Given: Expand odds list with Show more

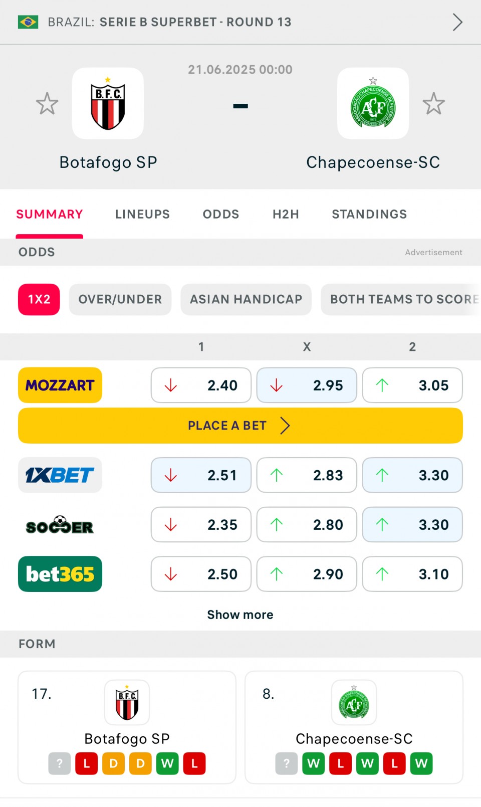Looking at the screenshot, I should [x=241, y=615].
